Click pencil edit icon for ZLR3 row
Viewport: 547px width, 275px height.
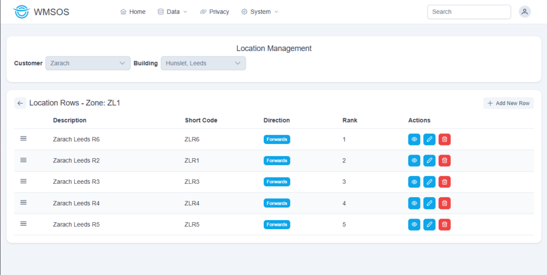pos(429,182)
